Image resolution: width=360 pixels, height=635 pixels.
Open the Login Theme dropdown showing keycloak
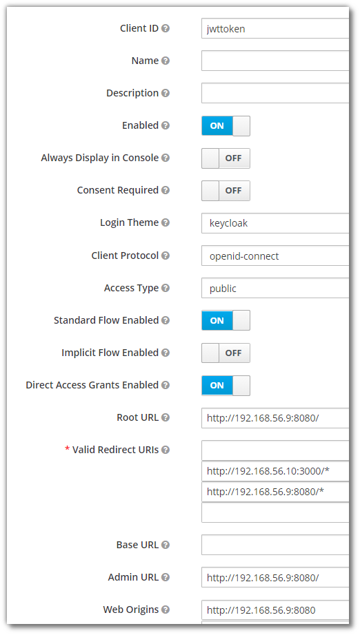click(275, 223)
